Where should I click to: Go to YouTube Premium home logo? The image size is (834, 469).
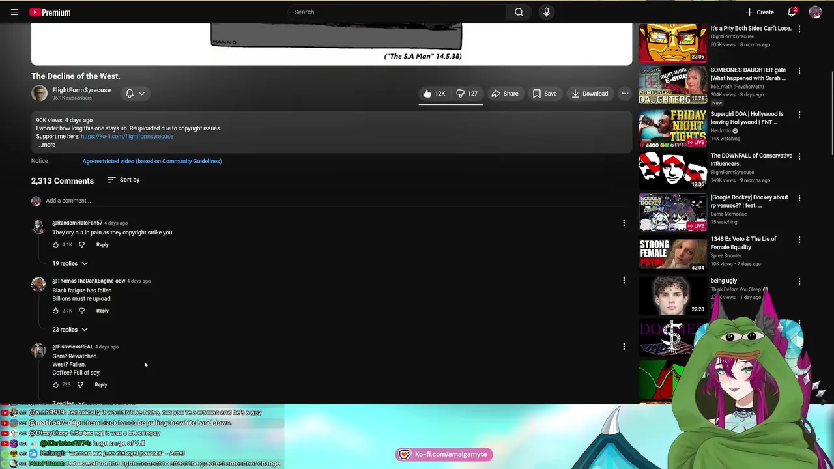tap(50, 12)
